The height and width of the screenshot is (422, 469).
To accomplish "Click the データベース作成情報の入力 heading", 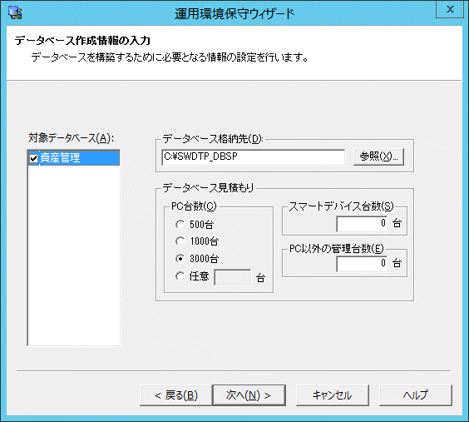I will tap(82, 41).
